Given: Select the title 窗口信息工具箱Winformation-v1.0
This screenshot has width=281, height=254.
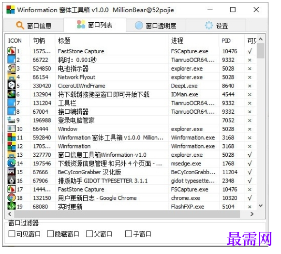Looking at the screenshot, I should point(102,155).
